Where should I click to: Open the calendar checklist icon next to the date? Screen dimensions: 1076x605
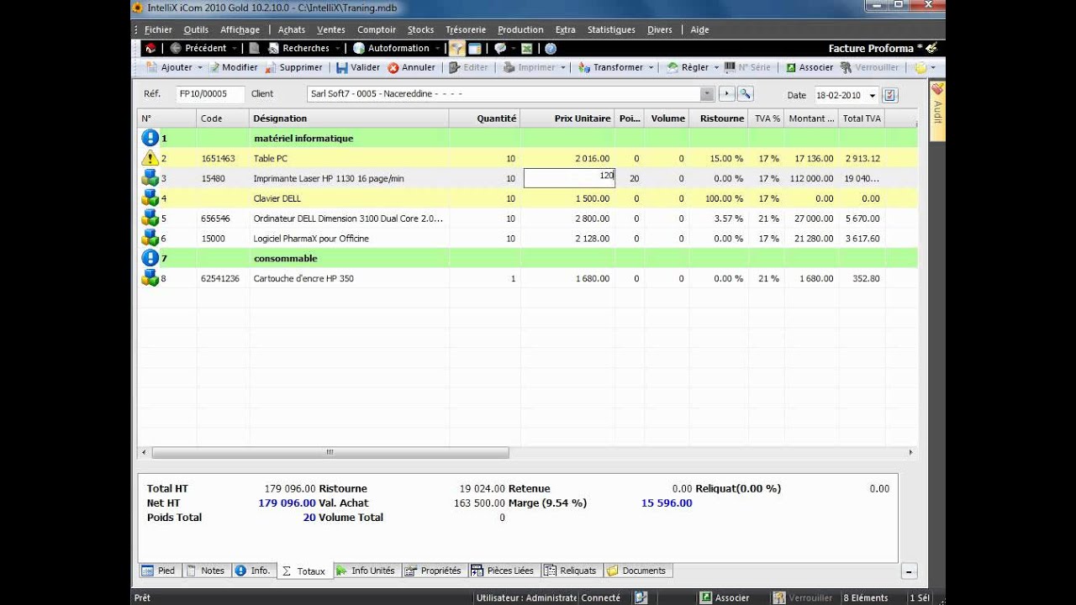(x=890, y=95)
